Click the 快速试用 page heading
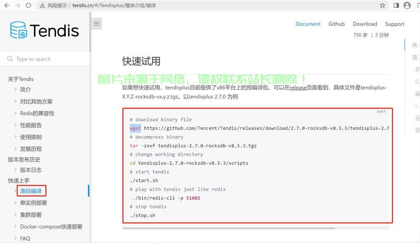Image resolution: width=420 pixels, height=245 pixels. [141, 61]
